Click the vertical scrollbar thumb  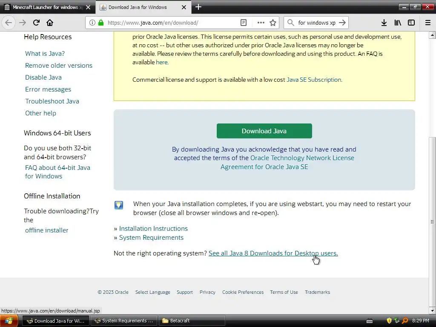(432, 221)
